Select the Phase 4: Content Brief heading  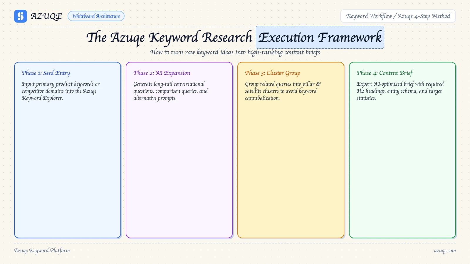pos(385,73)
